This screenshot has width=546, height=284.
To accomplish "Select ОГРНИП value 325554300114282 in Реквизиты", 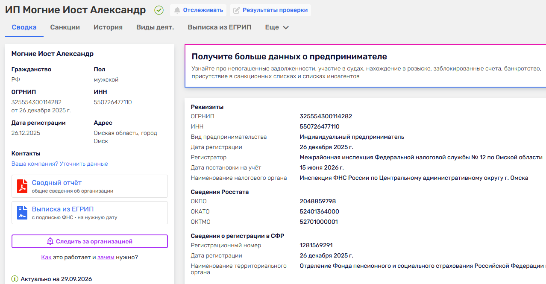I will point(326,116).
